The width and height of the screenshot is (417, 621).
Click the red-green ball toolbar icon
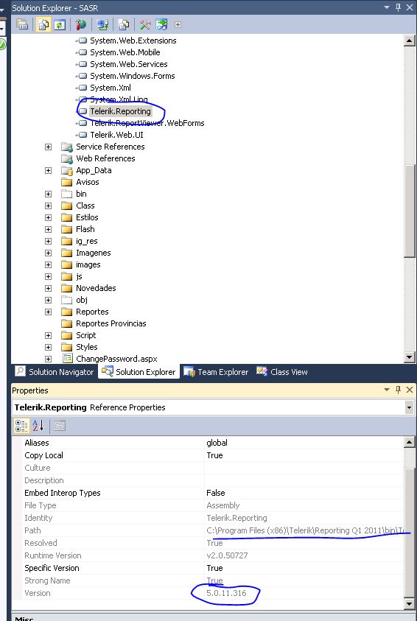click(x=81, y=24)
